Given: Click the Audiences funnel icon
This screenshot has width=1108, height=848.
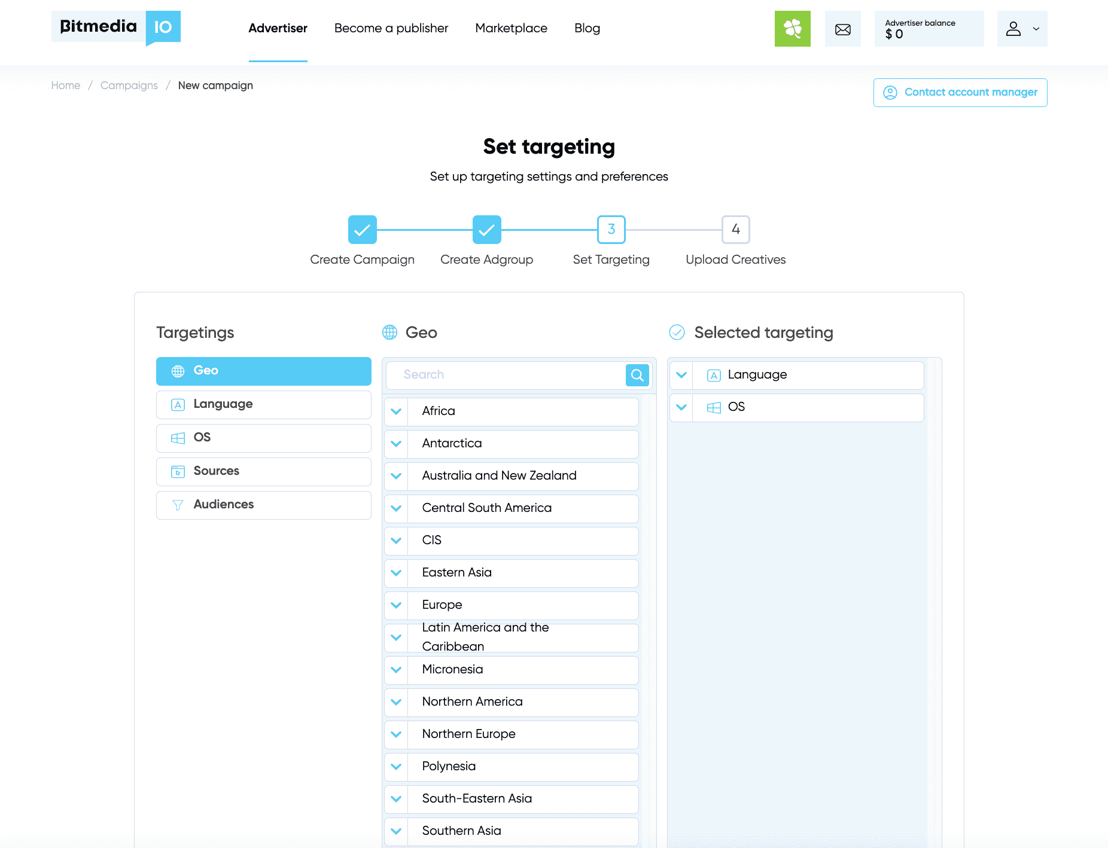Looking at the screenshot, I should click(x=177, y=505).
